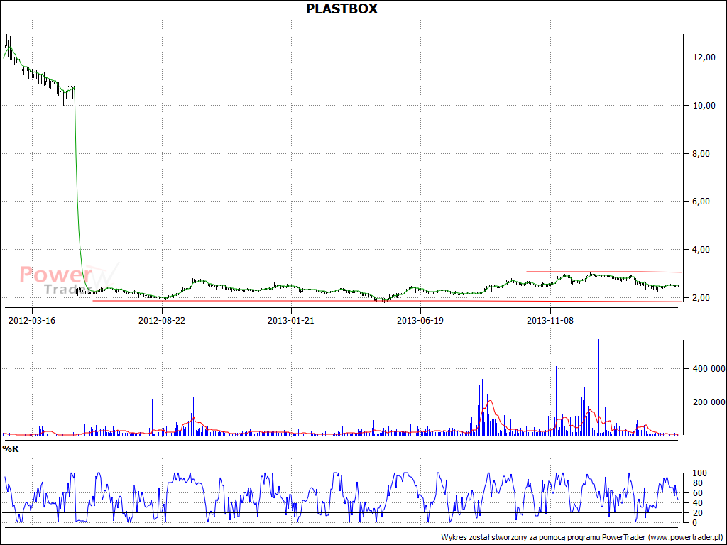Click the 200 000 volume axis label
The height and width of the screenshot is (545, 727).
[x=709, y=402]
